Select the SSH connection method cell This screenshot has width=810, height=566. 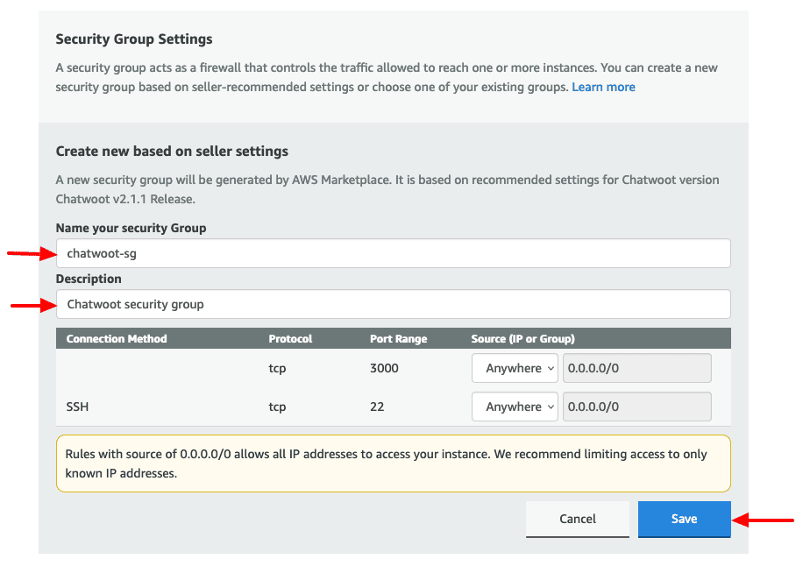(79, 407)
